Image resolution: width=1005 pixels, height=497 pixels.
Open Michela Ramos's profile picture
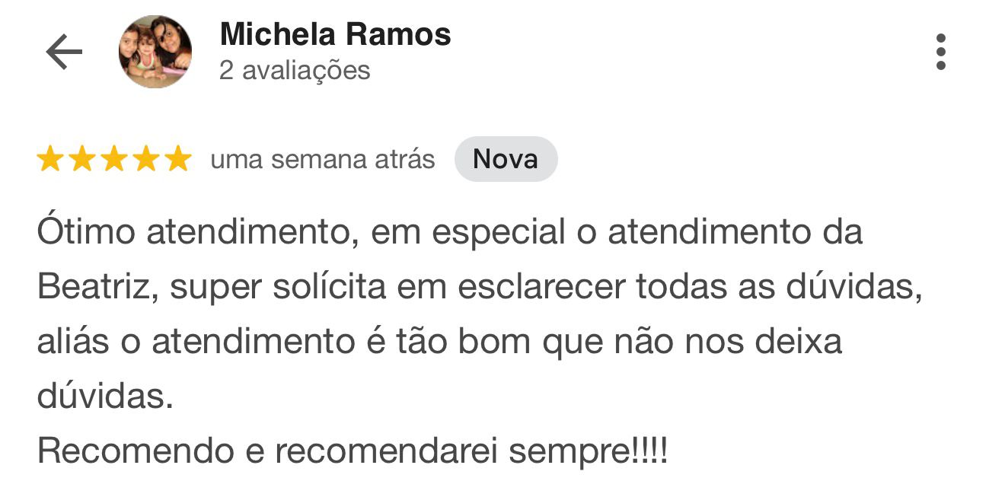point(155,52)
